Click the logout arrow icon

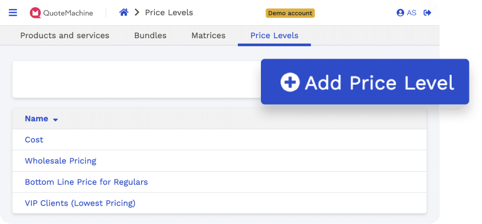point(428,13)
